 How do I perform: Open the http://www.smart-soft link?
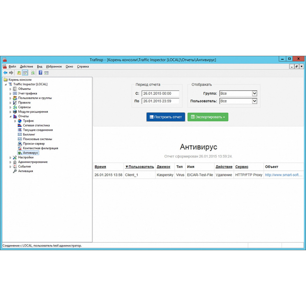click(x=283, y=175)
